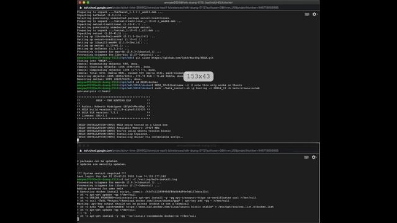
Task: Click the 'Available Memory' installation info line
Action: pos(118,128)
